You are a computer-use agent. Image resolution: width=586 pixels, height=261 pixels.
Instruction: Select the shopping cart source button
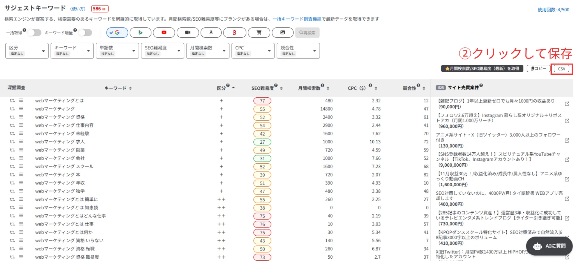(x=259, y=33)
